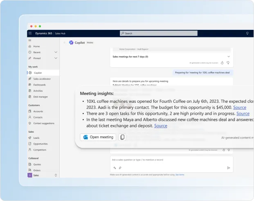Collapse the sidebar with hamburger icon
Image resolution: width=254 pixels, height=201 pixels.
30,40
